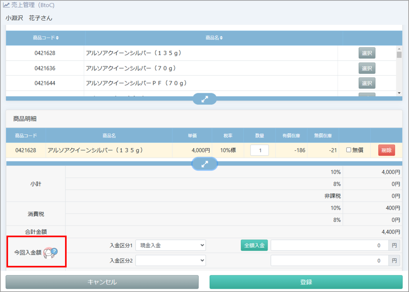409x292 pixels.
Task: Sort by 商品コード column header arrows
Action: tap(57, 38)
